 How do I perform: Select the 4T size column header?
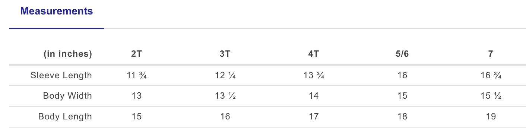coord(314,54)
